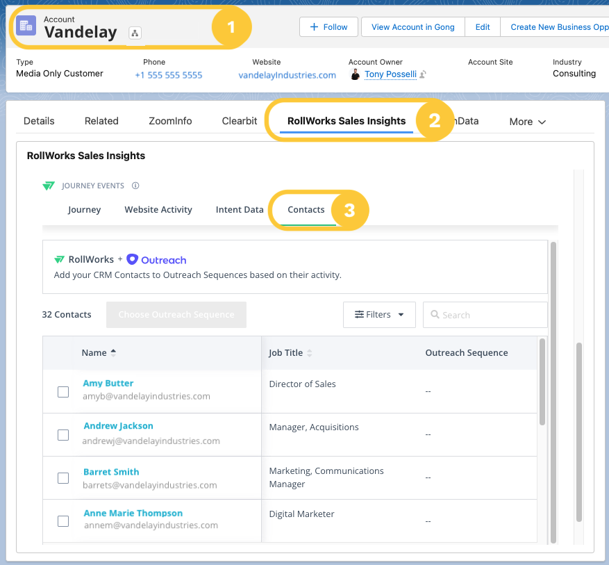Click the change owner icon after Tony Posselli
The image size is (609, 565).
(x=423, y=74)
